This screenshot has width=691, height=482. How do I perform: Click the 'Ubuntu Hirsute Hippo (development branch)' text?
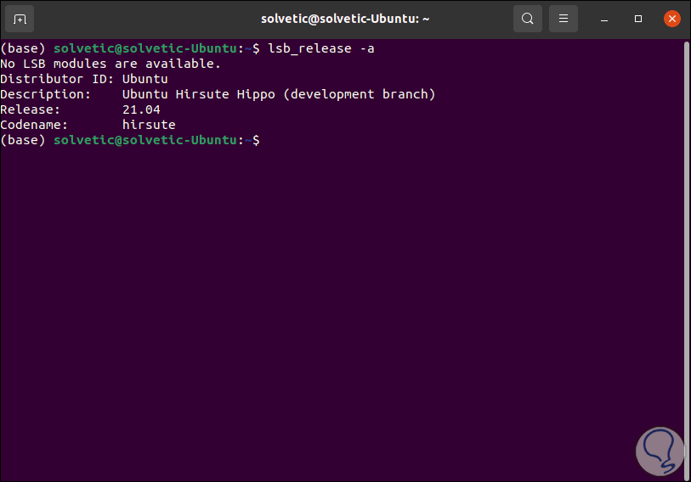pos(279,94)
